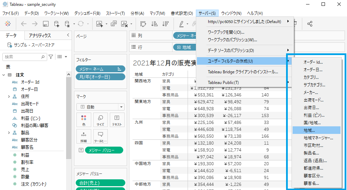The height and width of the screenshot is (190, 347).
Task: Select 地域... from the user filter submenu
Action: [x=309, y=130]
